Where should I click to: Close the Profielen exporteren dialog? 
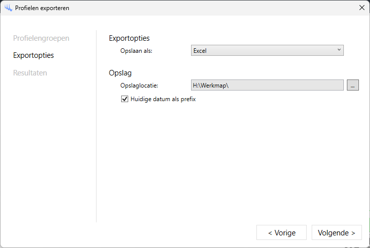pyautogui.click(x=361, y=8)
